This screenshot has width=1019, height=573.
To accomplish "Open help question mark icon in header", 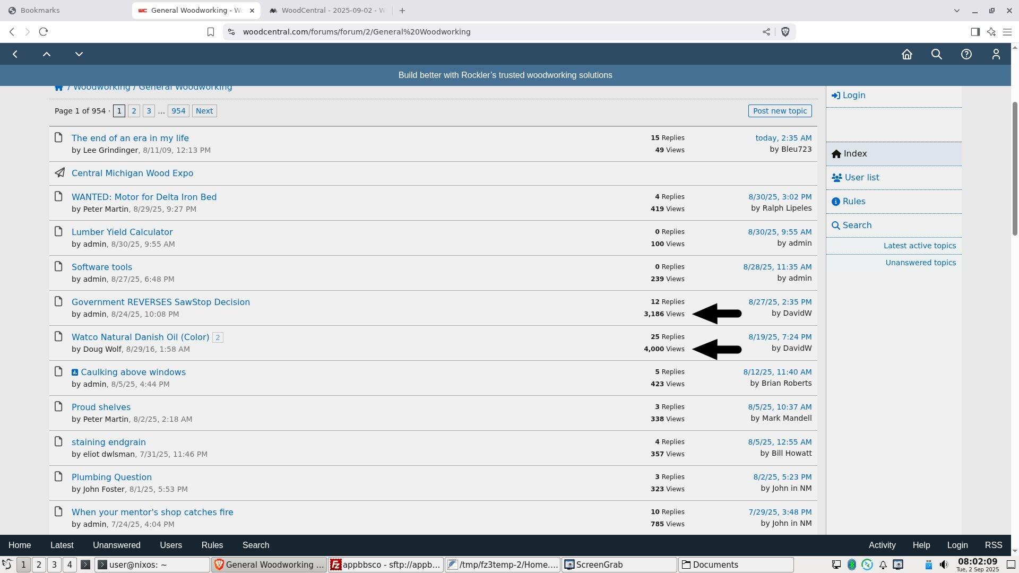I will [x=966, y=54].
